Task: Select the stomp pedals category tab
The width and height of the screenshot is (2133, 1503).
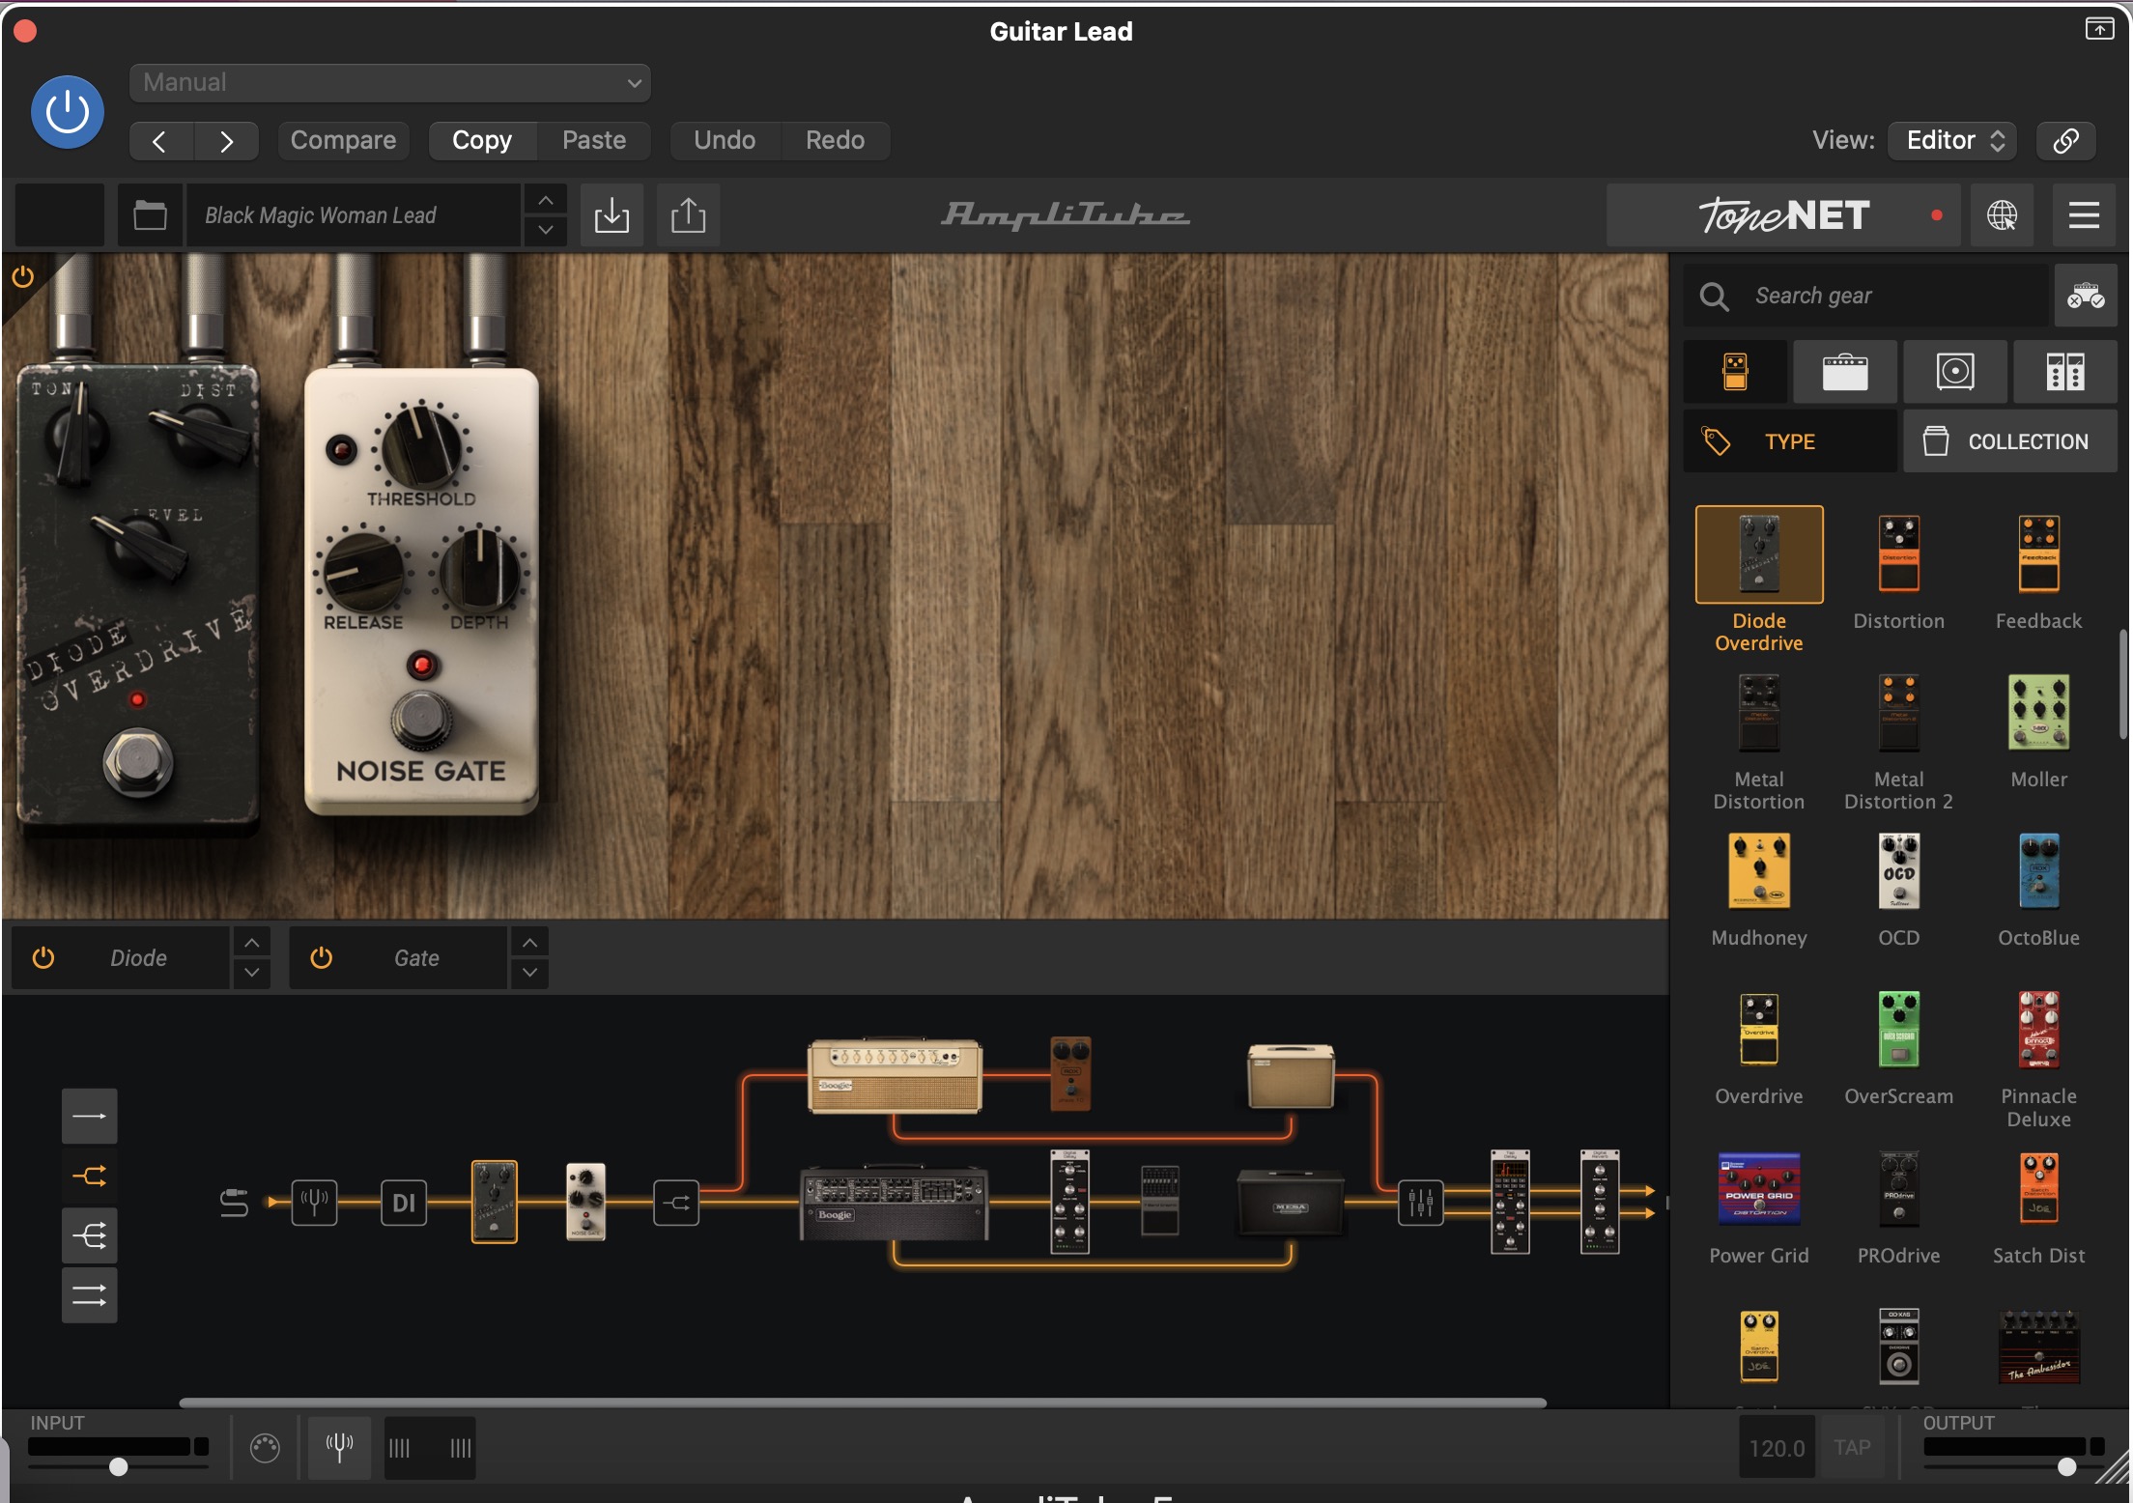Action: [x=1735, y=372]
